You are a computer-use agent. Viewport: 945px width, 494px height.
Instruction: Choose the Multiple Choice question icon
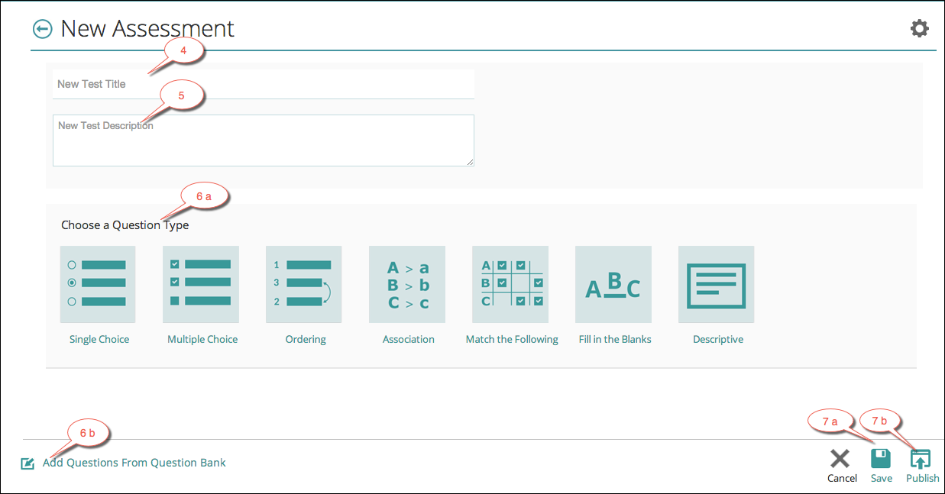coord(201,284)
